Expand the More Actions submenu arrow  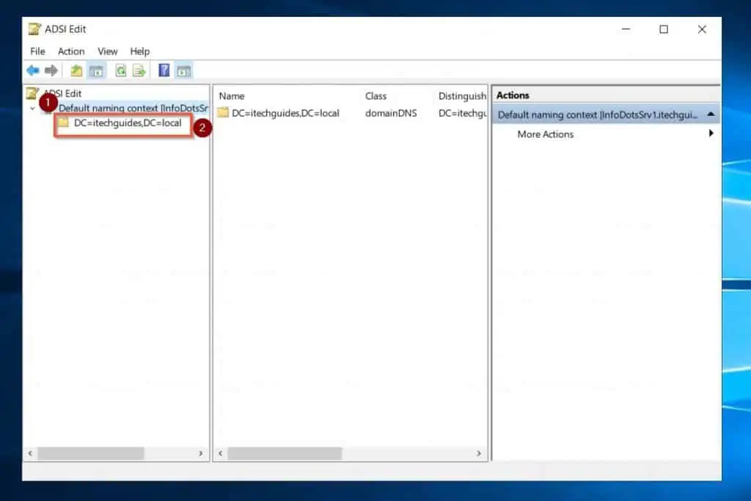(x=711, y=134)
